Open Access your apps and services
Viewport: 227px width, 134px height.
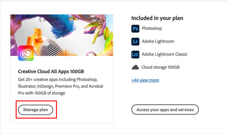click(x=165, y=110)
